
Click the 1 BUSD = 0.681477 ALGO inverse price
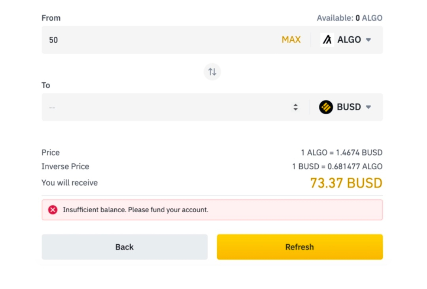(337, 166)
